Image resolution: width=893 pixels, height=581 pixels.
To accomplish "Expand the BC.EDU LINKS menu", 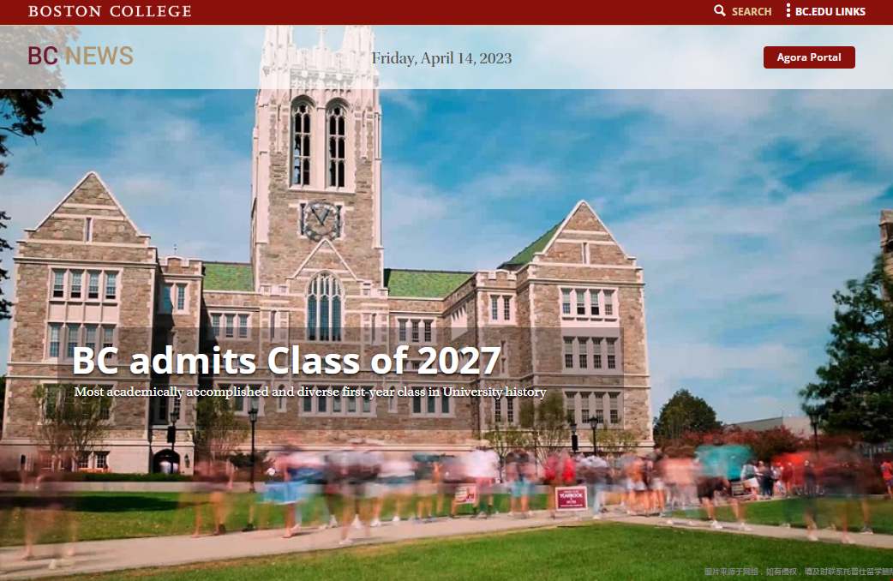I will pos(830,12).
